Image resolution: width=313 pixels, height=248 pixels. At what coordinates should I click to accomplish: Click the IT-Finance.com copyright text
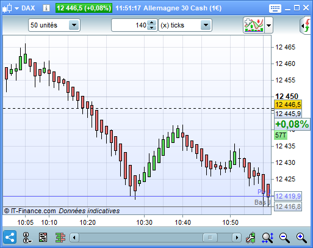point(30,211)
